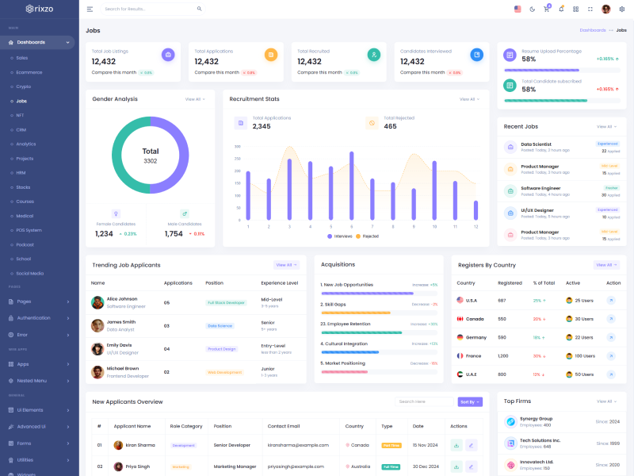The height and width of the screenshot is (476, 634).
Task: Enter fullscreen mode from the header
Action: [x=590, y=9]
